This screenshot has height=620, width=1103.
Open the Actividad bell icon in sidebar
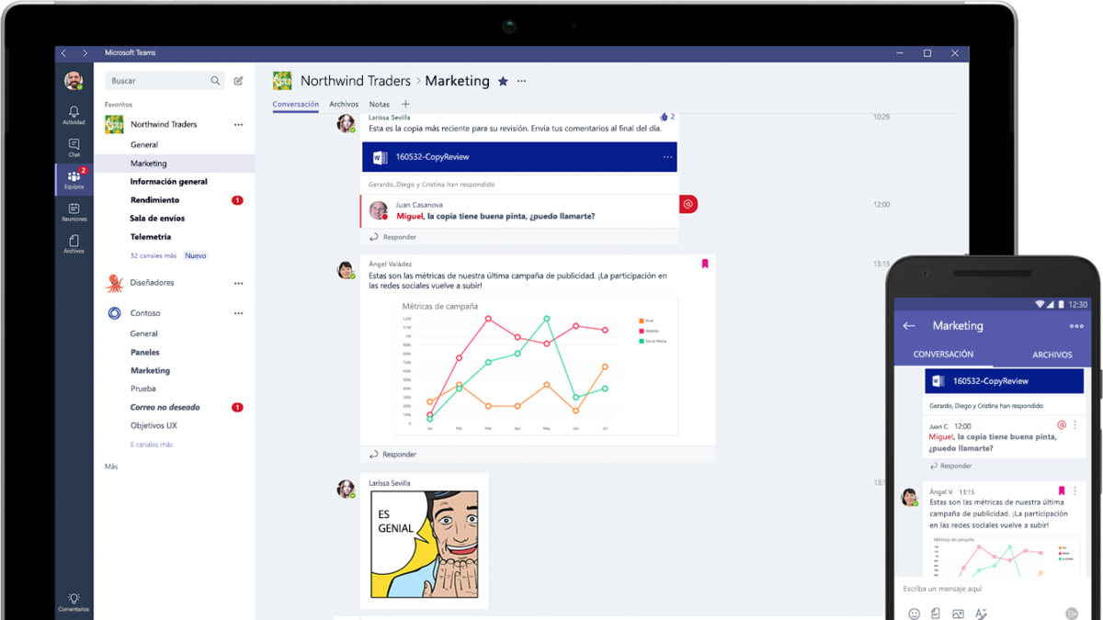pos(74,114)
